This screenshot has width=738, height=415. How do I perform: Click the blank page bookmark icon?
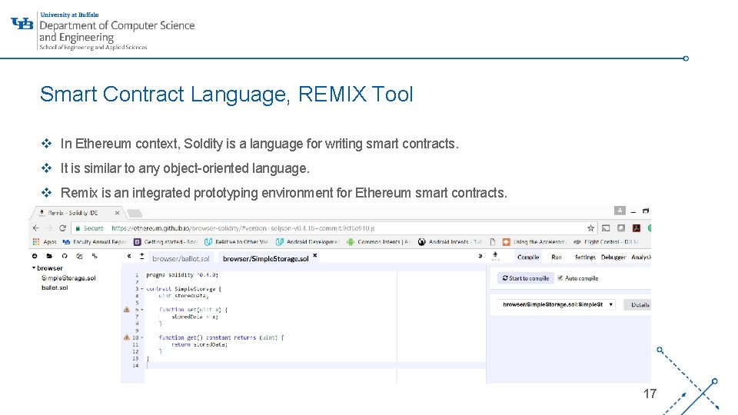point(492,242)
